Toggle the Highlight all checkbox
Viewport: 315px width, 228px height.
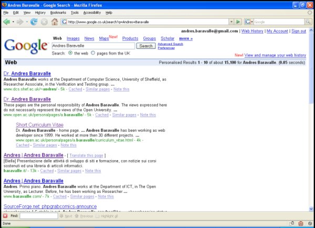98,216
